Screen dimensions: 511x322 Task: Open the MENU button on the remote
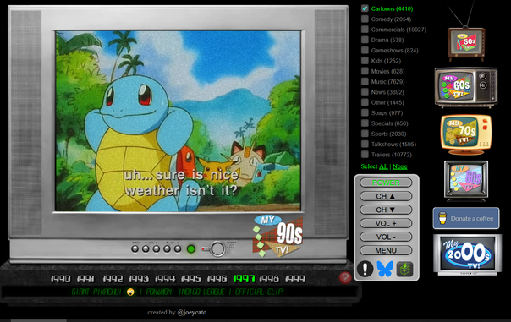pyautogui.click(x=386, y=250)
